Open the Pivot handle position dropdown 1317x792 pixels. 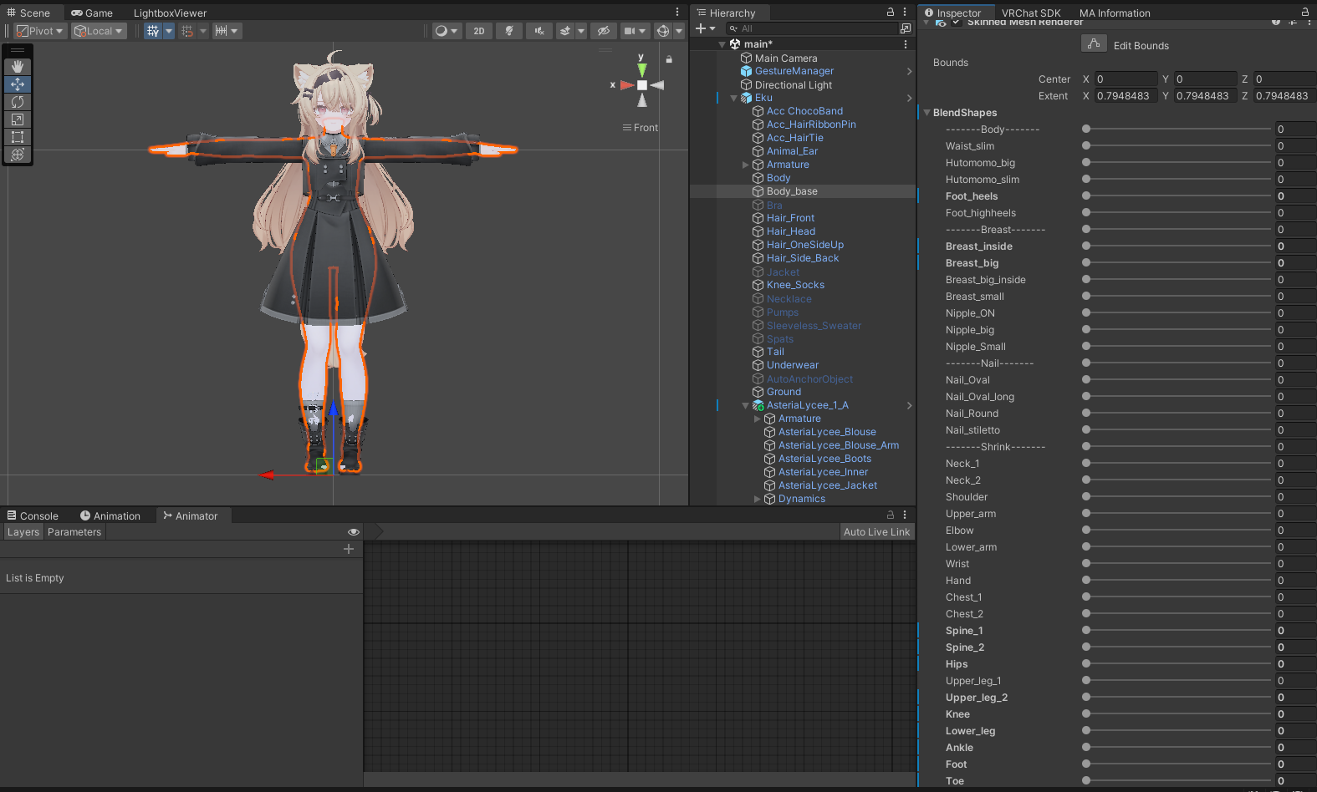click(x=40, y=31)
